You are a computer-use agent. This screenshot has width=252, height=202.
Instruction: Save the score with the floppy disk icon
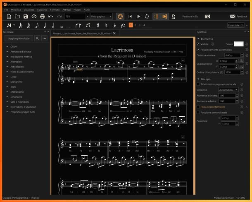tap(26, 17)
